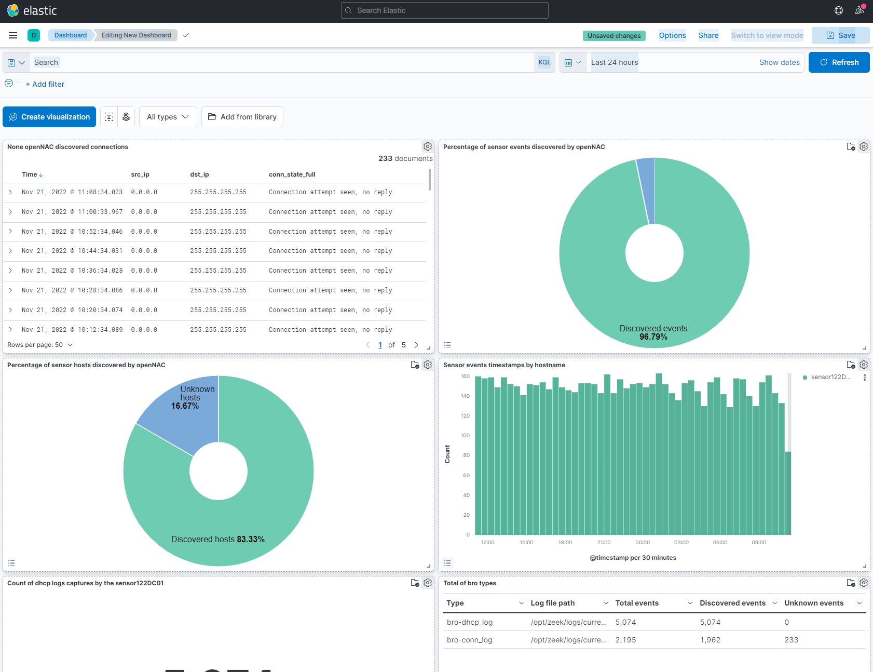Toggle legend on sensor hosts pie chart
Image resolution: width=873 pixels, height=672 pixels.
tap(11, 563)
